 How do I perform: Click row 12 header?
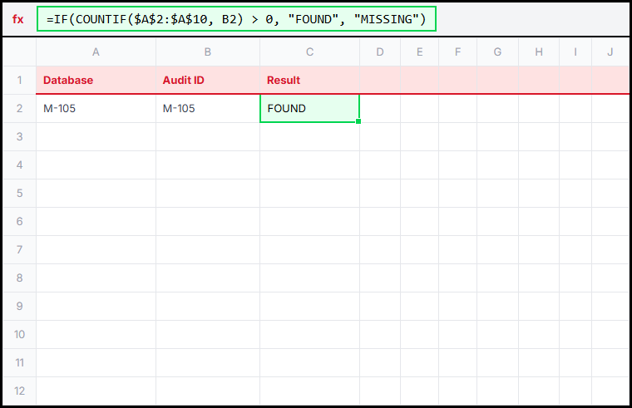[19, 391]
